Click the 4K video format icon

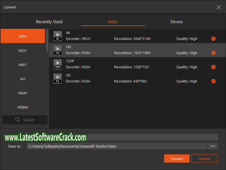pos(58,36)
